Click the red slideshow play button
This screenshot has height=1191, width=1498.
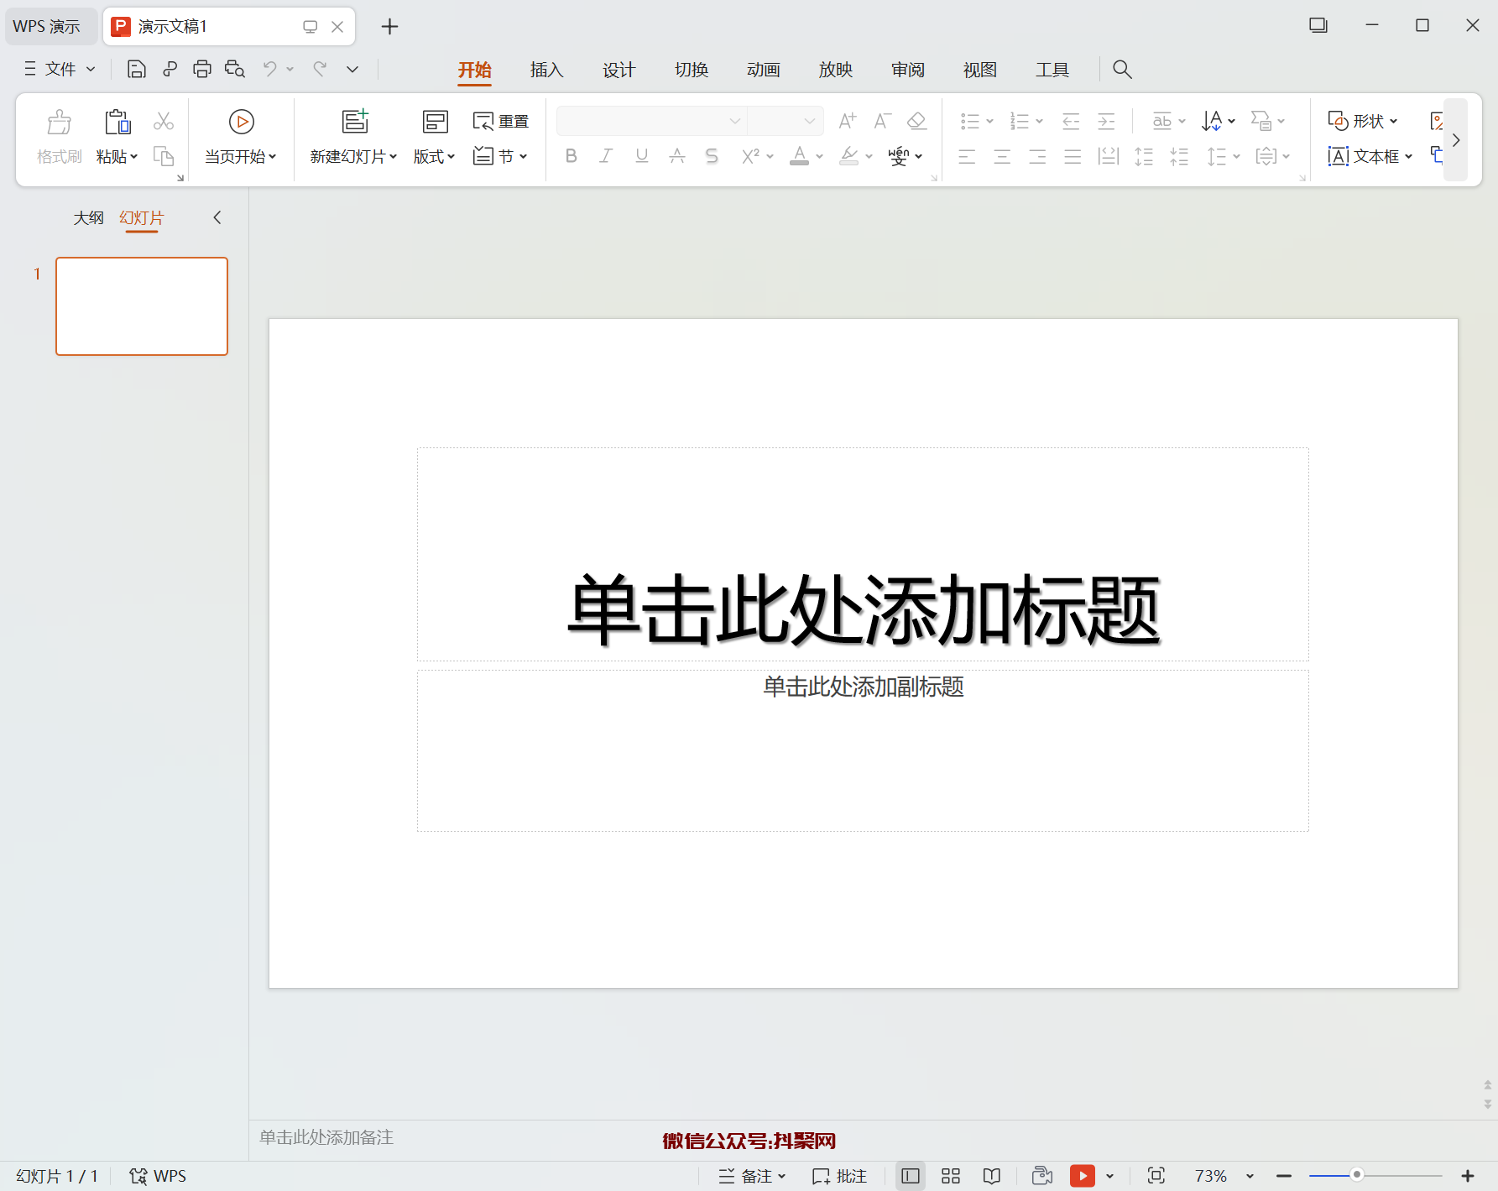[x=1083, y=1176]
